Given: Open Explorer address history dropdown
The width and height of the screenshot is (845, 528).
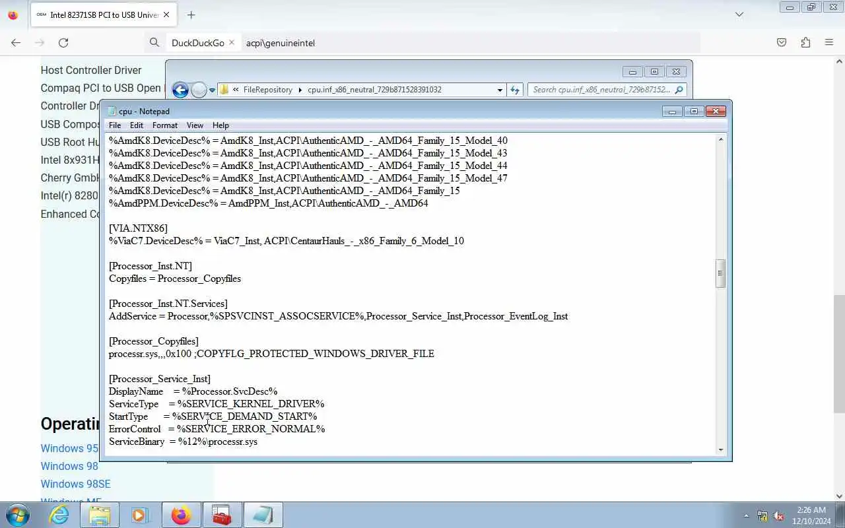Looking at the screenshot, I should coord(500,90).
